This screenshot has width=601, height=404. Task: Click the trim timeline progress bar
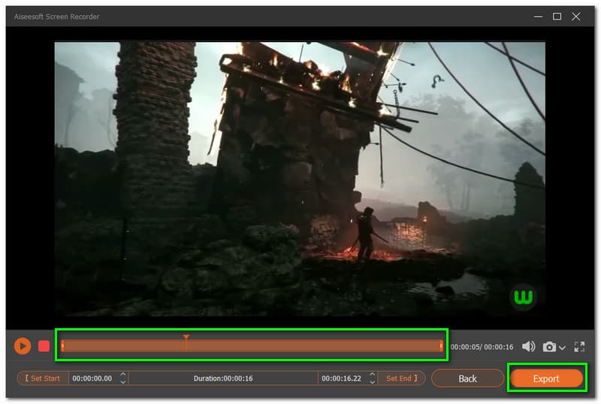coord(252,346)
